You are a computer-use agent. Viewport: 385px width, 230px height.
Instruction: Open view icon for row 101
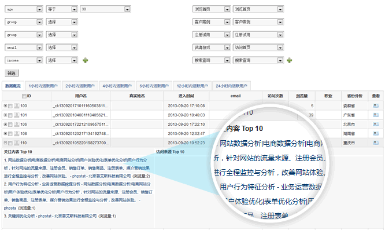[376, 115]
